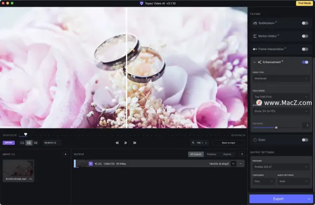The height and width of the screenshot is (205, 315).
Task: Open the zoom level 100% dropdown
Action: pyautogui.click(x=199, y=143)
